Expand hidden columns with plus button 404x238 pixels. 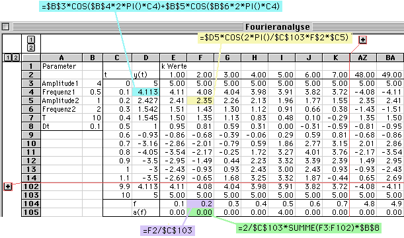click(x=363, y=40)
